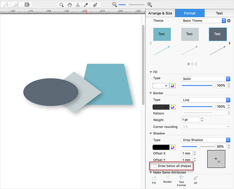Choose the dark gray Text theme style
This screenshot has width=234, height=189.
(217, 34)
